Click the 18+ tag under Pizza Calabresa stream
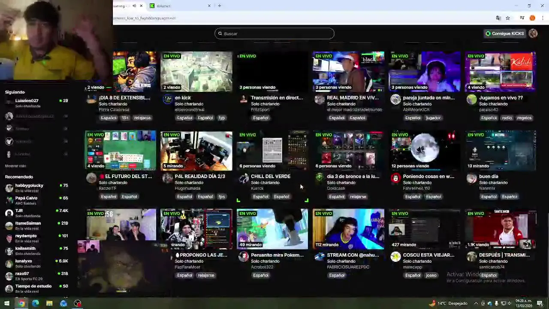 pyautogui.click(x=125, y=118)
